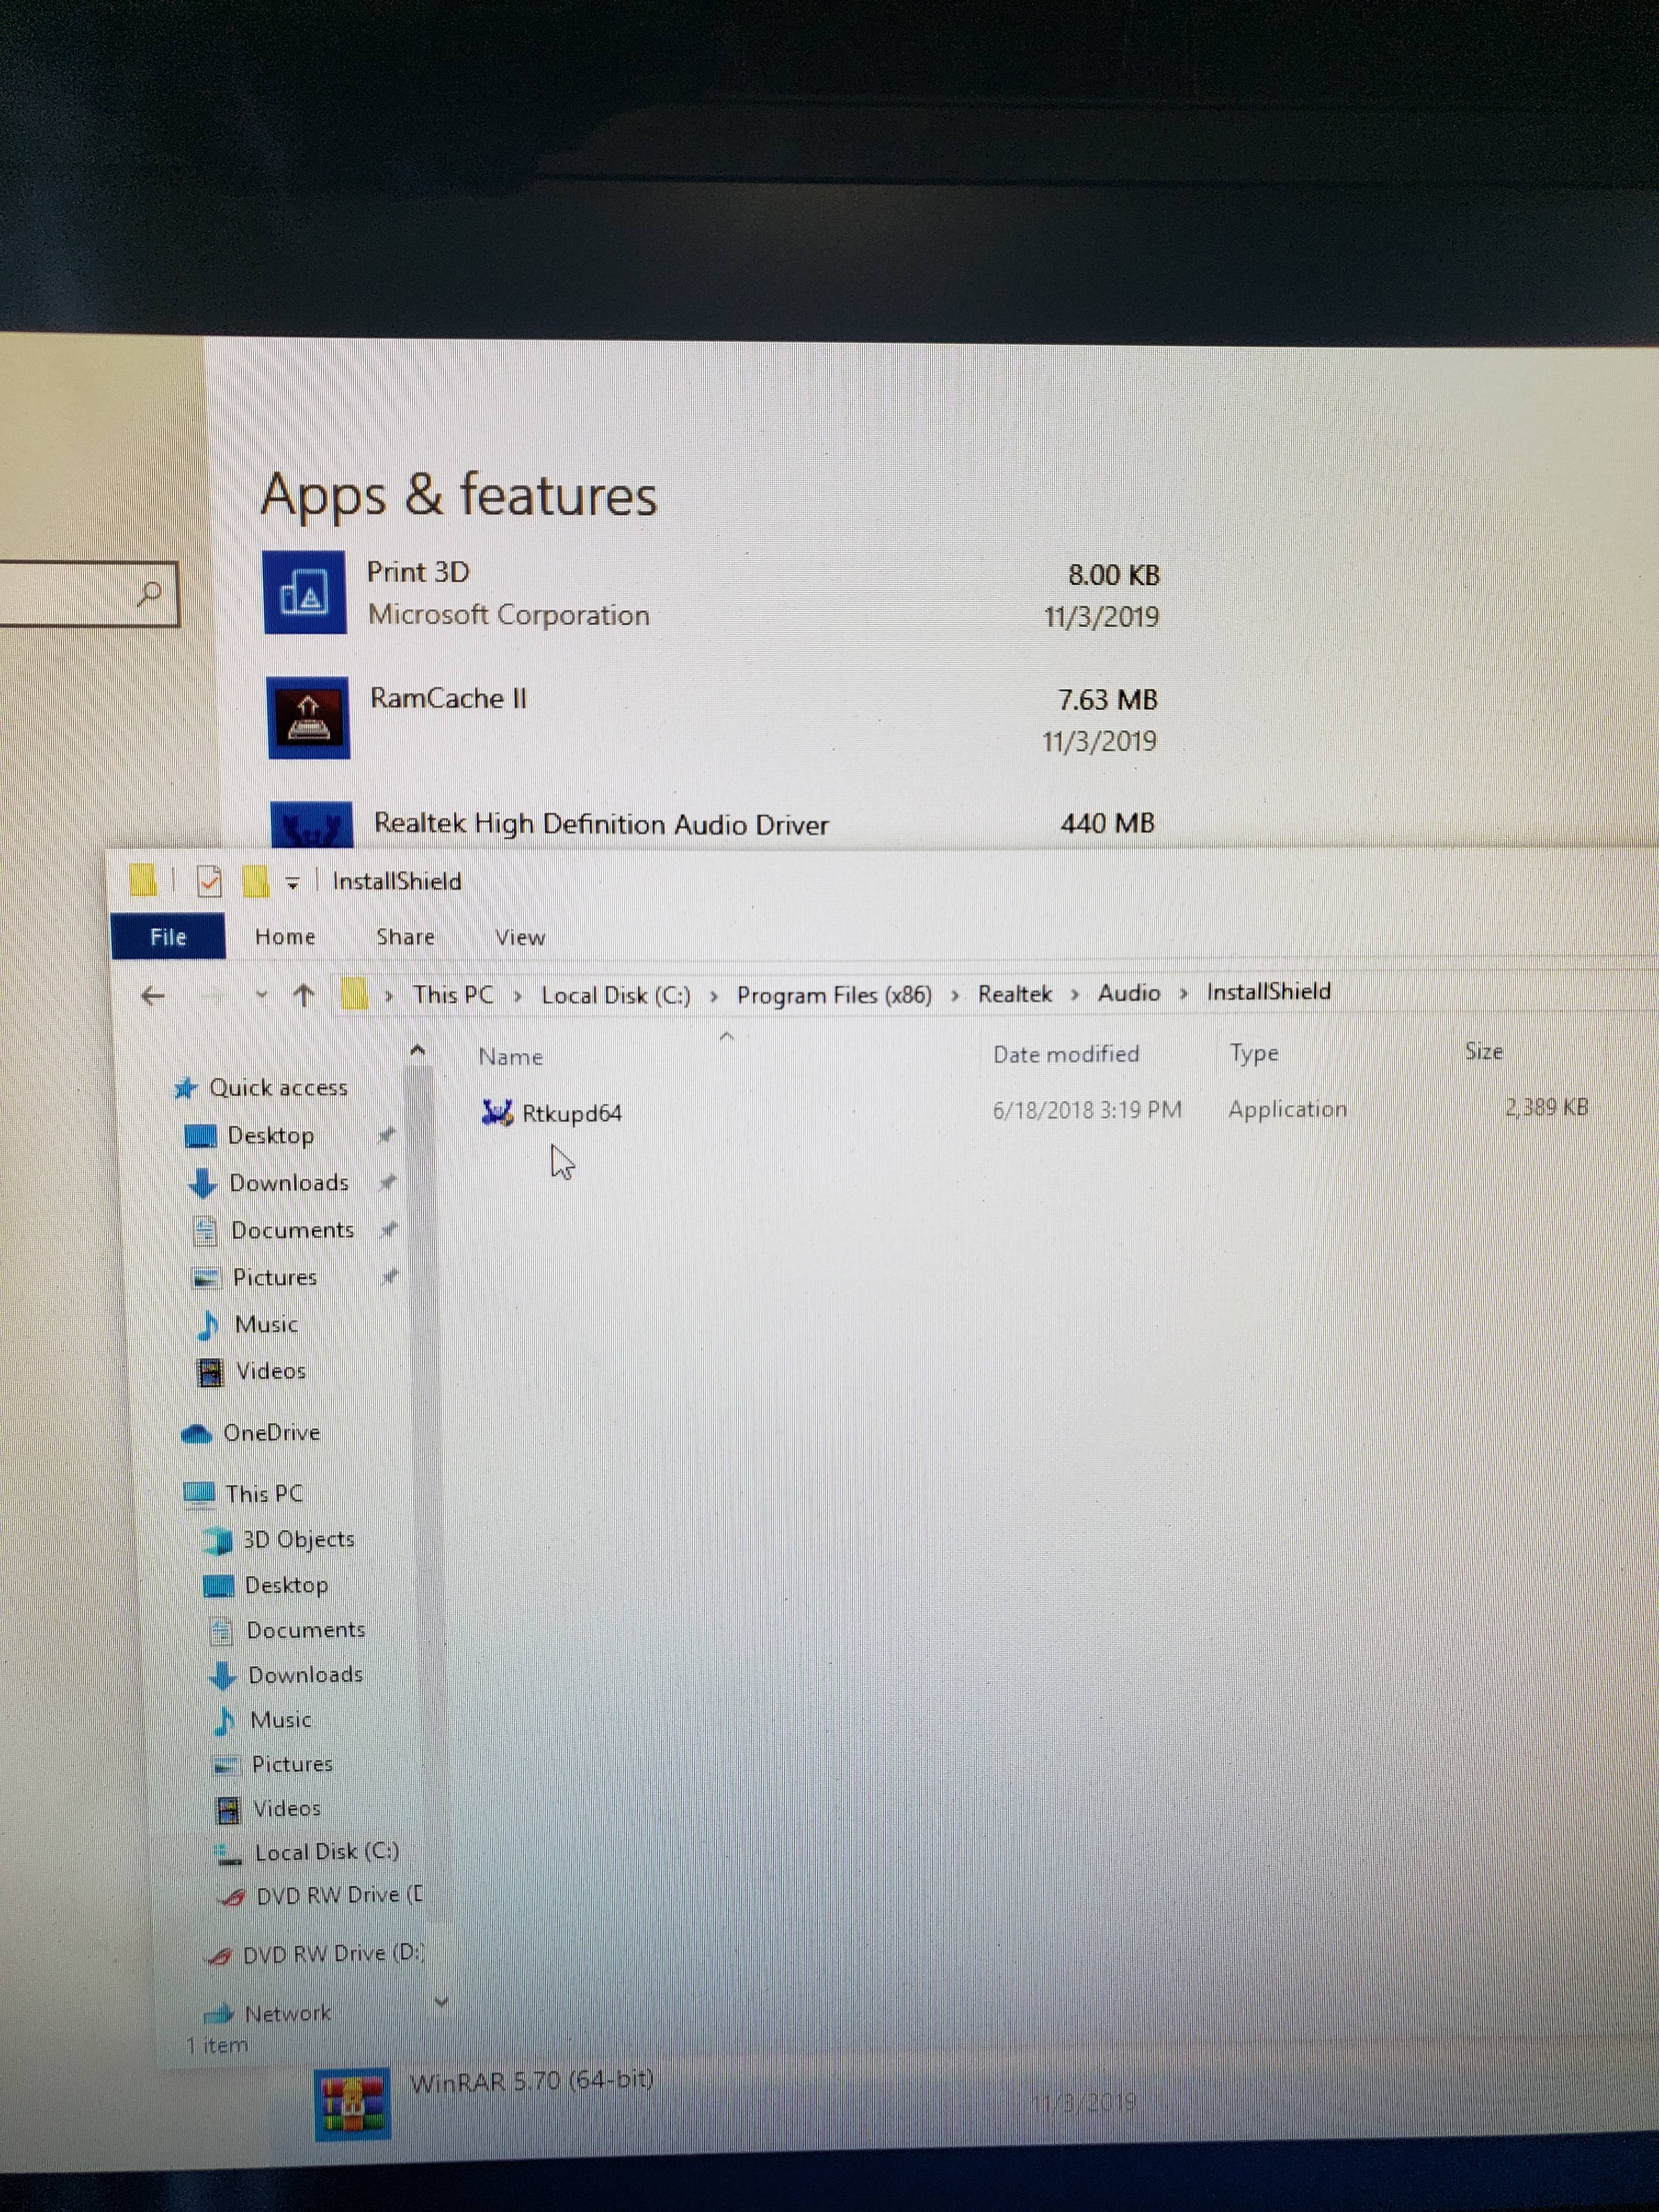Click the Desktop icon under Quick access
1659x2212 pixels.
click(x=201, y=1136)
